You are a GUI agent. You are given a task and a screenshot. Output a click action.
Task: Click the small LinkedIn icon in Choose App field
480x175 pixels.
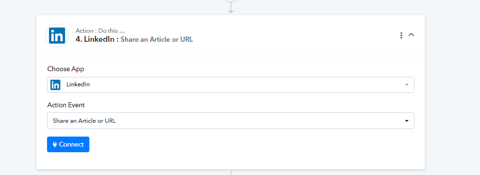tap(56, 84)
